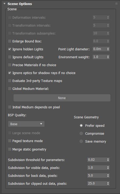The image size is (120, 194).
Task: Enable Evaluate 3rd-party Texture maps
Action: 10,81
